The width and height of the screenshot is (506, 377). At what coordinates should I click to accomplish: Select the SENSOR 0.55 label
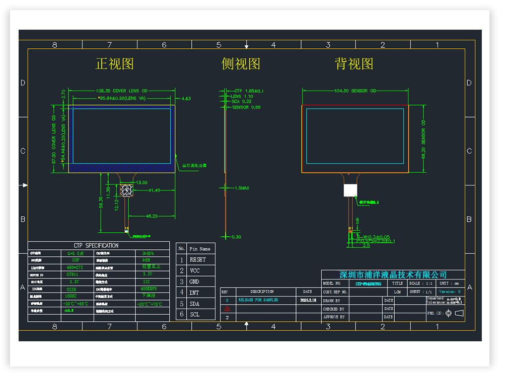[x=246, y=107]
